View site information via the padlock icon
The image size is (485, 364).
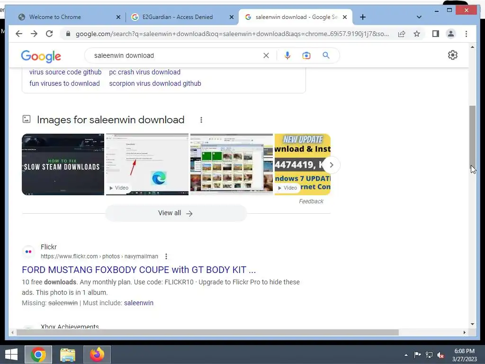(68, 34)
